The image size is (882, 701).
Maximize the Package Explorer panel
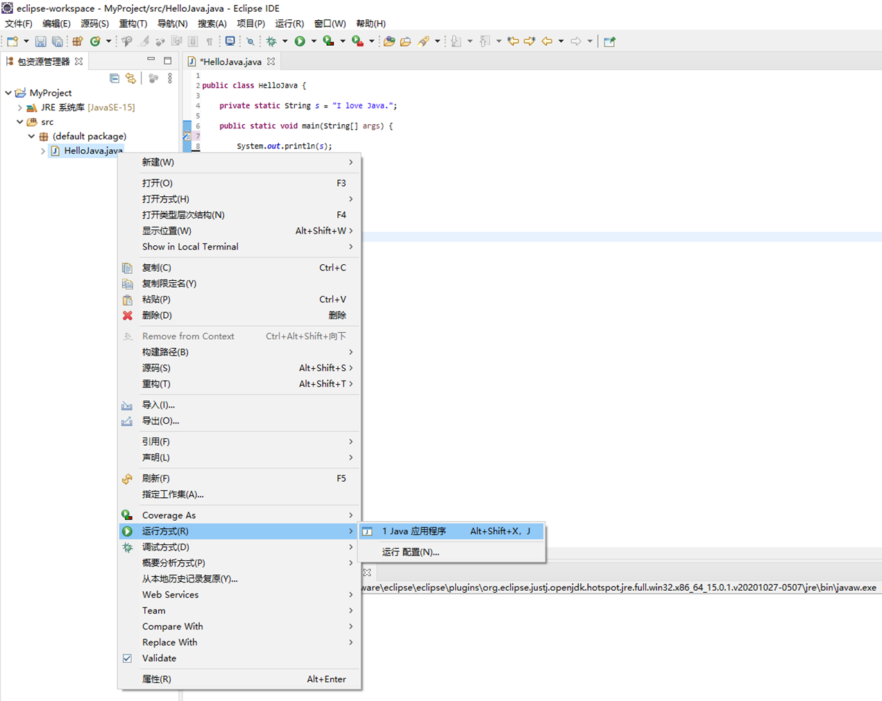coord(168,60)
